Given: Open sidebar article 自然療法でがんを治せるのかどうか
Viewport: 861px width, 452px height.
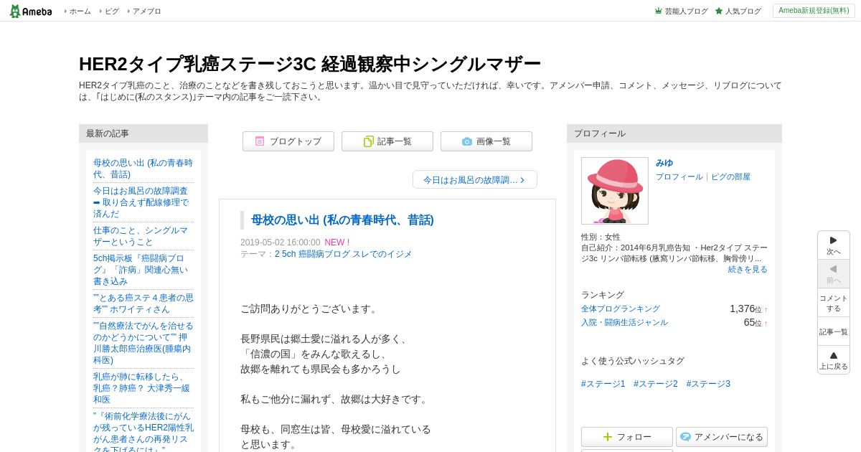Looking at the screenshot, I should (x=143, y=343).
